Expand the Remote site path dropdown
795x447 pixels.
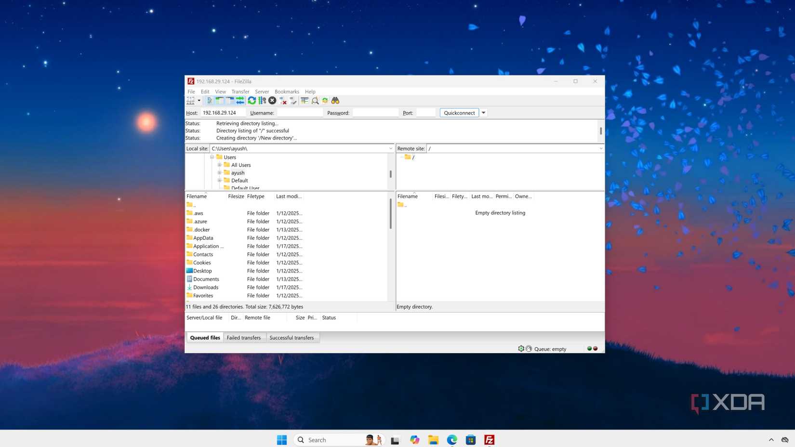pos(601,148)
